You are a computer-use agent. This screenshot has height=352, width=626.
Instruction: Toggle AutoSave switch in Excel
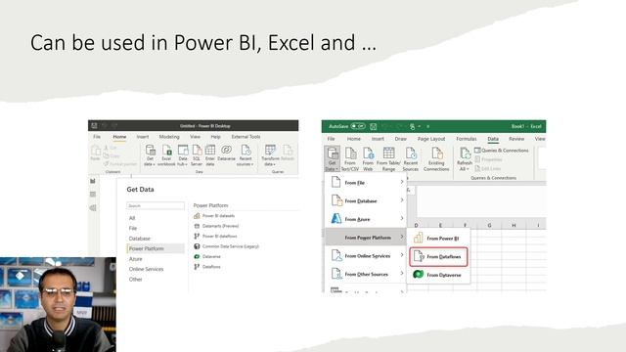click(358, 126)
